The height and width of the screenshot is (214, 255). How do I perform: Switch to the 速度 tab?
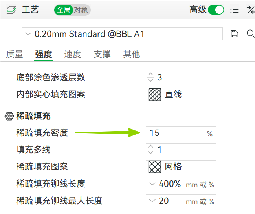pyautogui.click(x=73, y=54)
